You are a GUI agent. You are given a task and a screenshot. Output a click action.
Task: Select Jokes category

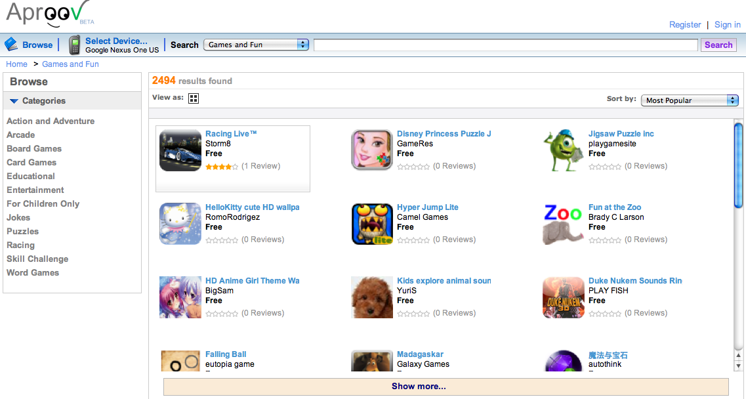pyautogui.click(x=18, y=218)
